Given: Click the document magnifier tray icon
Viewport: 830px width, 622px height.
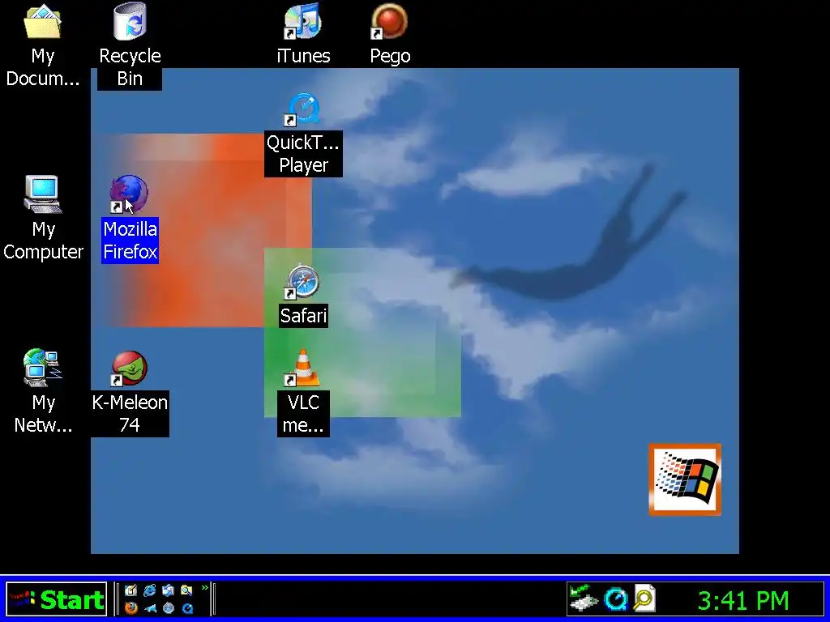Looking at the screenshot, I should 644,599.
